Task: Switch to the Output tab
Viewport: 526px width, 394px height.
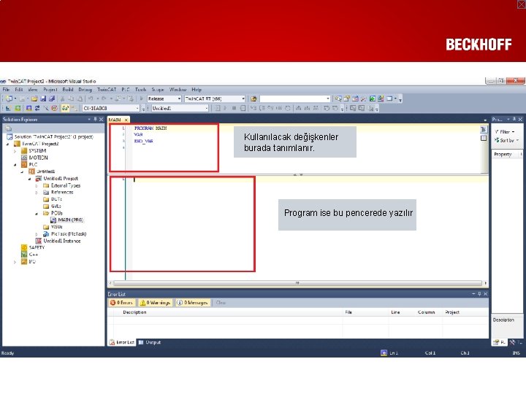Action: (150, 342)
